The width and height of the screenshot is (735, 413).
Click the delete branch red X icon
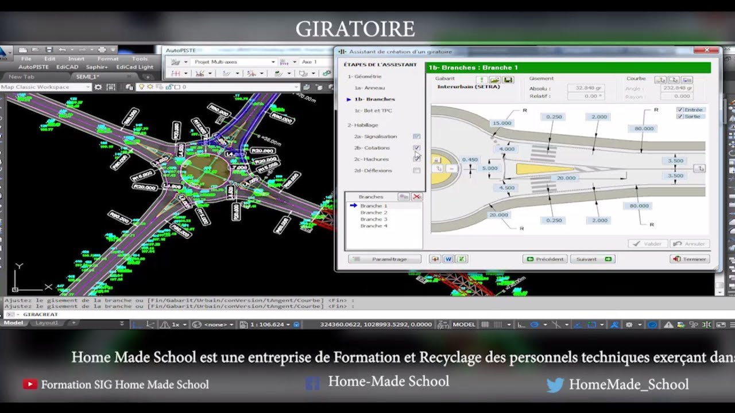click(417, 197)
